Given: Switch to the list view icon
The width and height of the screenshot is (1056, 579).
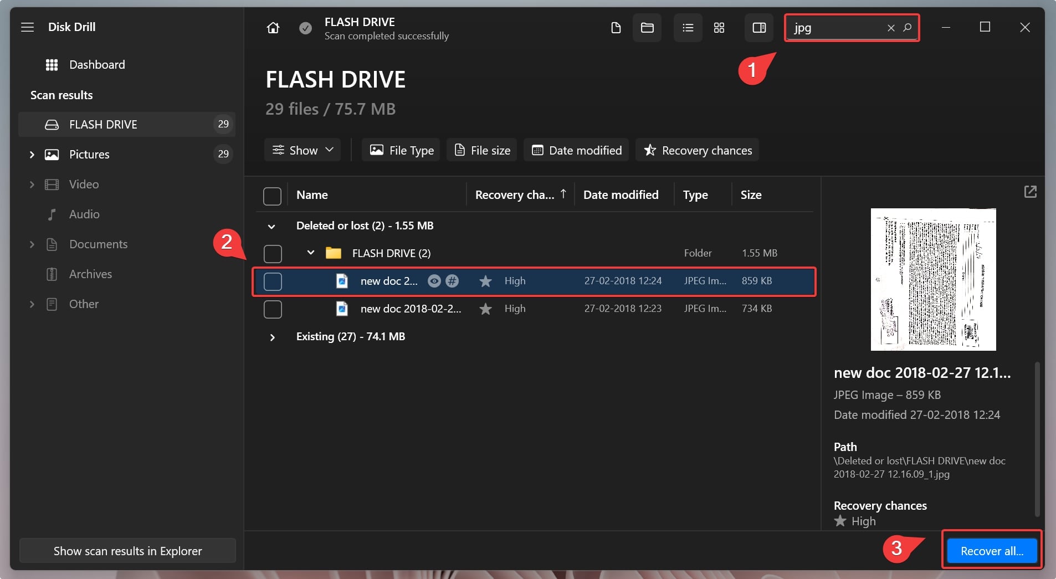Looking at the screenshot, I should (x=688, y=28).
